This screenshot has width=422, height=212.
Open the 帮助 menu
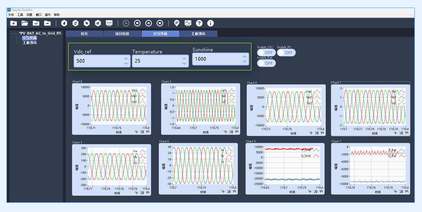57,15
